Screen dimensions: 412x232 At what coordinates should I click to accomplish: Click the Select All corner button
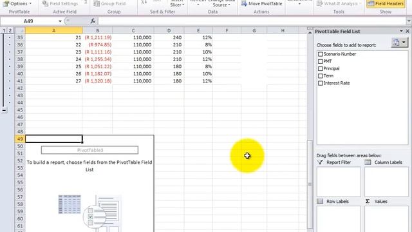pyautogui.click(x=20, y=30)
